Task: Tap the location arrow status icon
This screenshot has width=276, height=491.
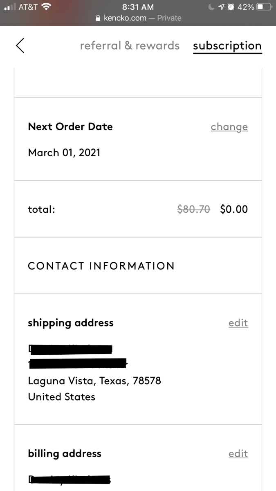Action: coord(221,7)
